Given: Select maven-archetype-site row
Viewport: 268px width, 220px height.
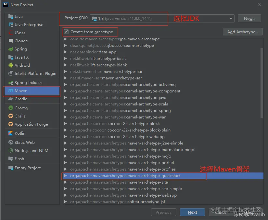Looking at the screenshot, I should click(163, 182).
